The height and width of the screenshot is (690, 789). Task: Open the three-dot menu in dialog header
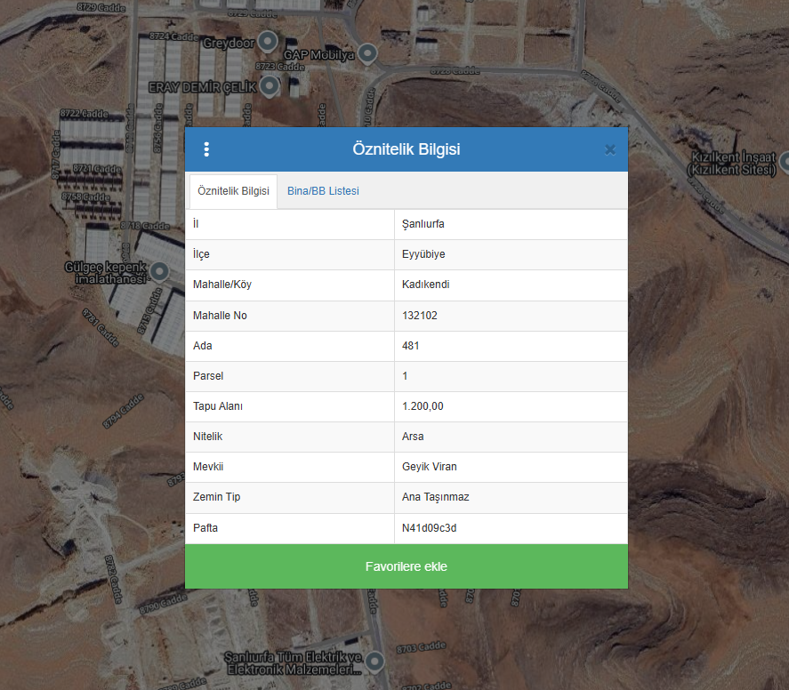click(206, 149)
